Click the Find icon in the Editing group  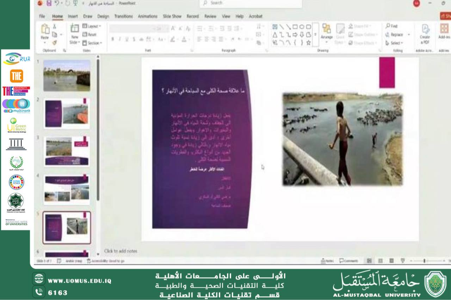pyautogui.click(x=391, y=26)
